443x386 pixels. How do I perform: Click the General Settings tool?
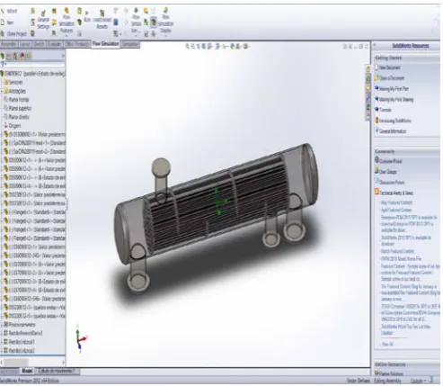click(x=43, y=20)
